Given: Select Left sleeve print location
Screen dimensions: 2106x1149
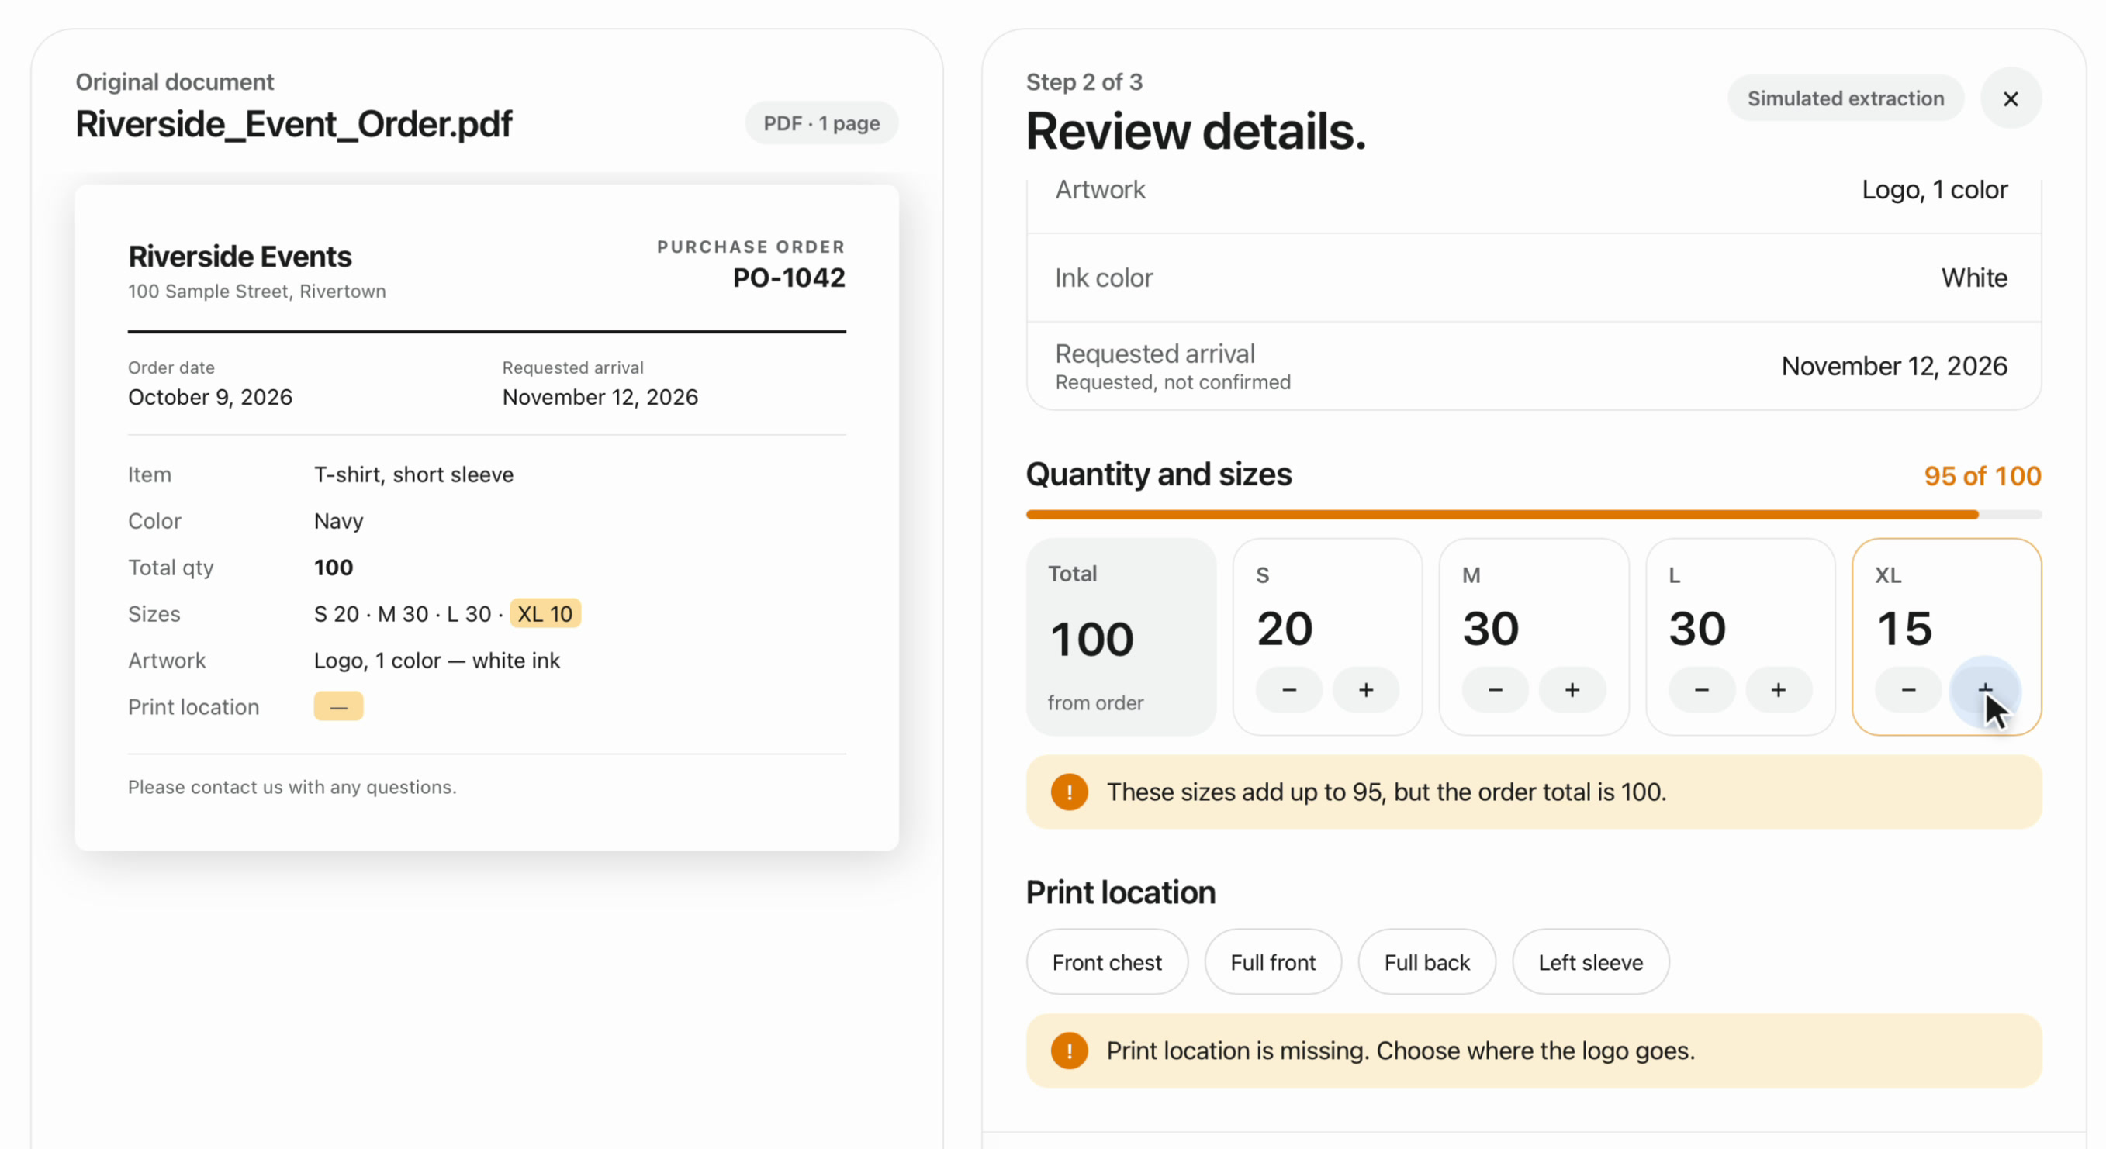Looking at the screenshot, I should [1590, 962].
